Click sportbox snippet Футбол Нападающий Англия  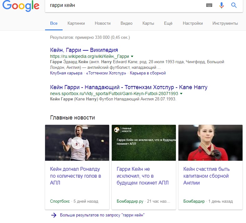coord(113,99)
